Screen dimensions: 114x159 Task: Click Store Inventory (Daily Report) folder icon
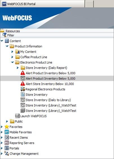[23, 68]
